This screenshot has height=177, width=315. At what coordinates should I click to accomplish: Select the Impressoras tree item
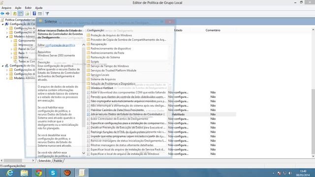tap(26, 45)
